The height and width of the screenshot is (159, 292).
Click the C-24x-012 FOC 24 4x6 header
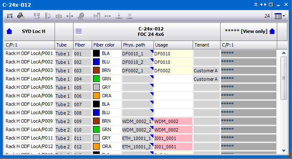pyautogui.click(x=147, y=31)
